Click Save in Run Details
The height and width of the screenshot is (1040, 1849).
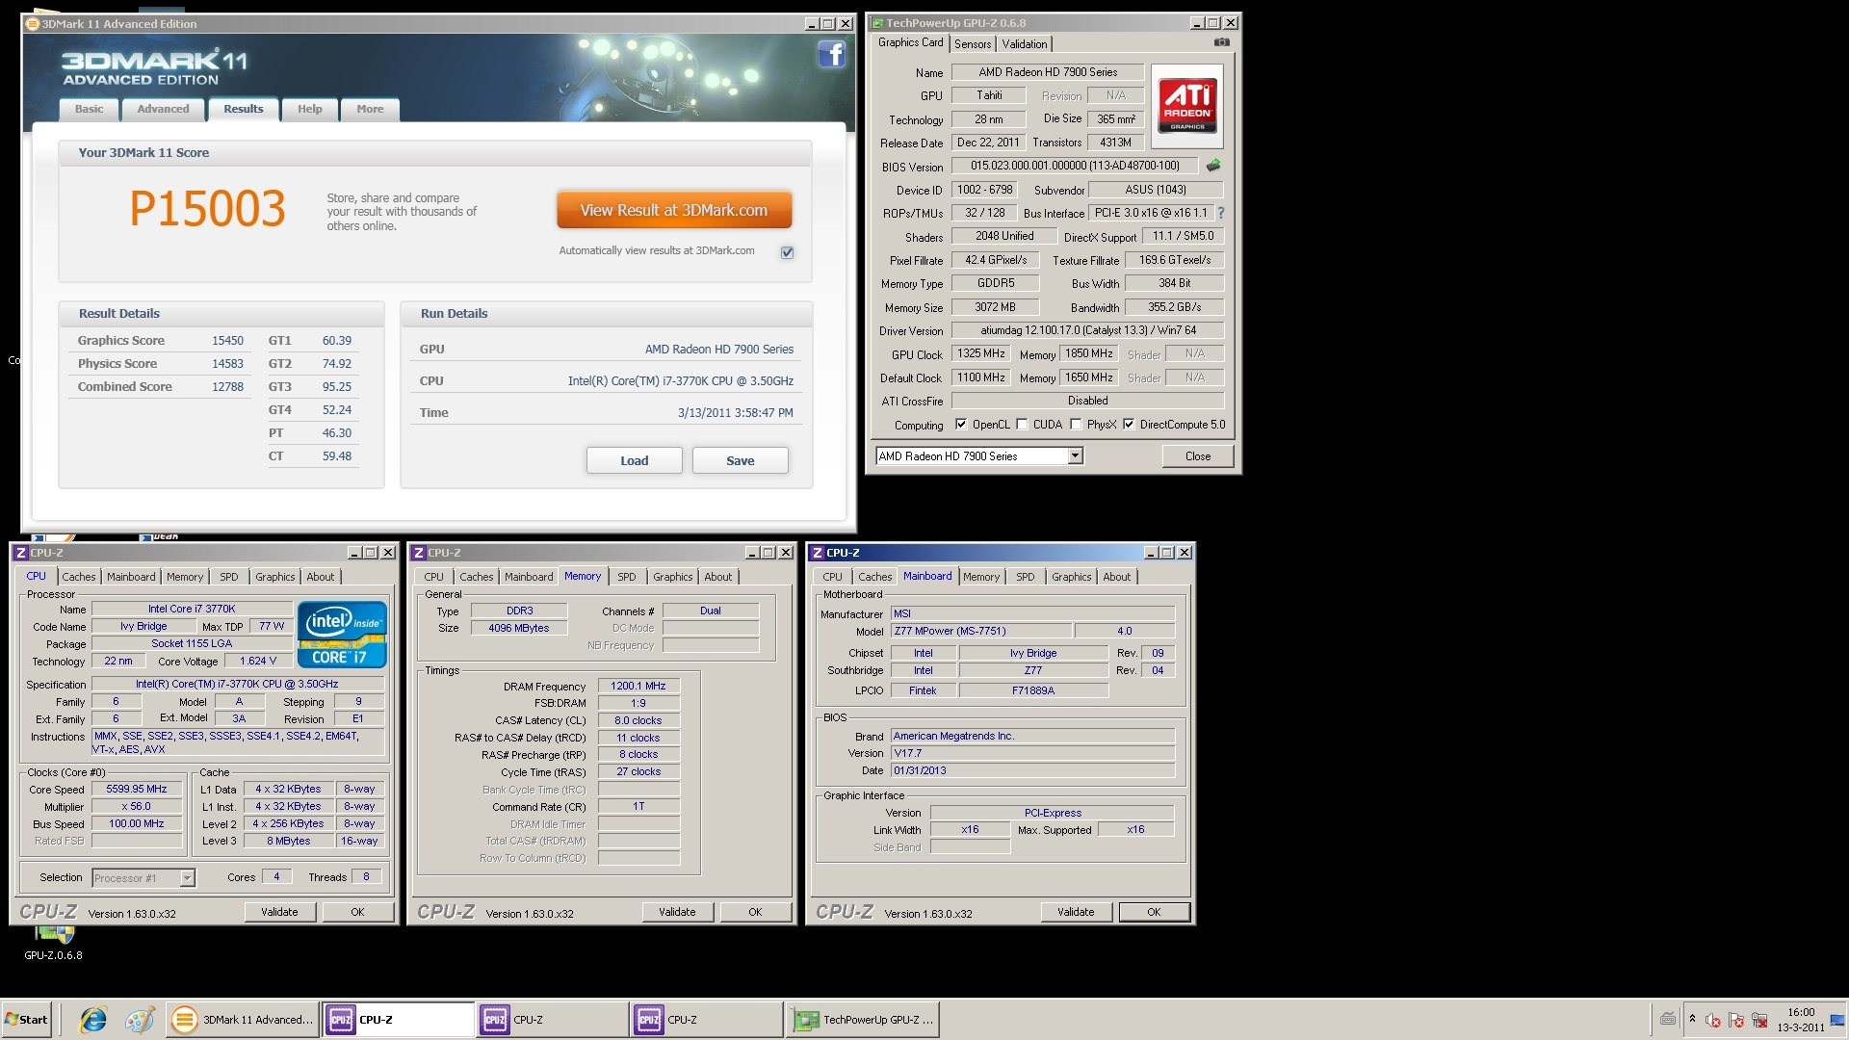click(740, 460)
